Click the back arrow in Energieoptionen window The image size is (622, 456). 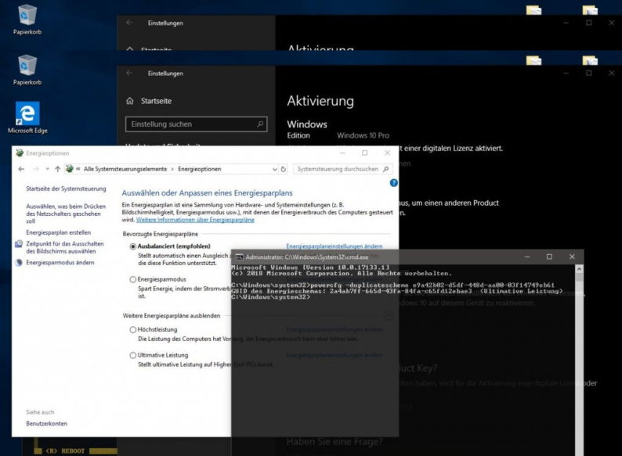(x=21, y=169)
